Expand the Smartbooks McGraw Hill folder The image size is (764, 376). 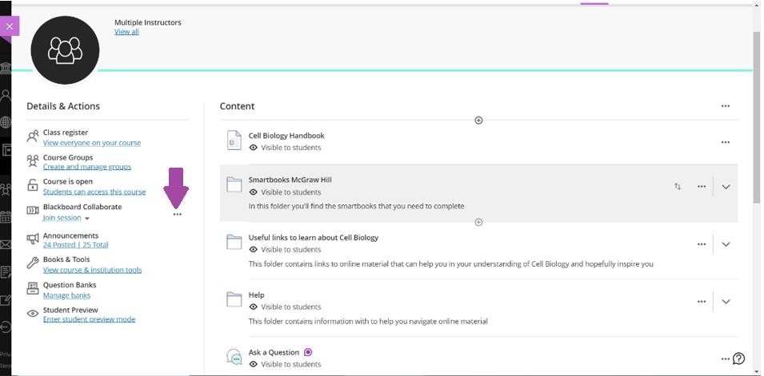coord(726,187)
